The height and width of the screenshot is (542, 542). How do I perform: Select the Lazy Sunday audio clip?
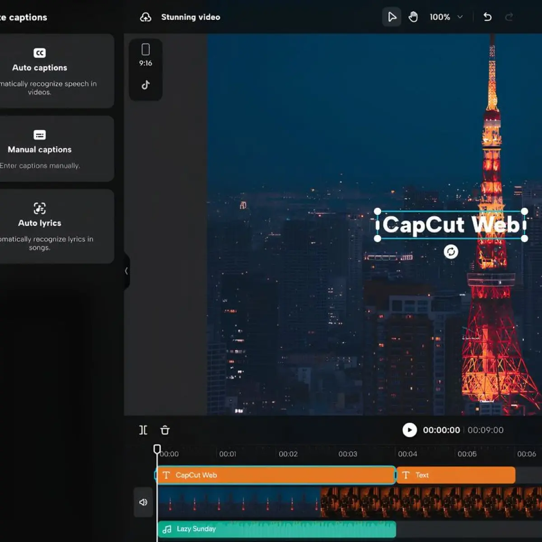(276, 529)
